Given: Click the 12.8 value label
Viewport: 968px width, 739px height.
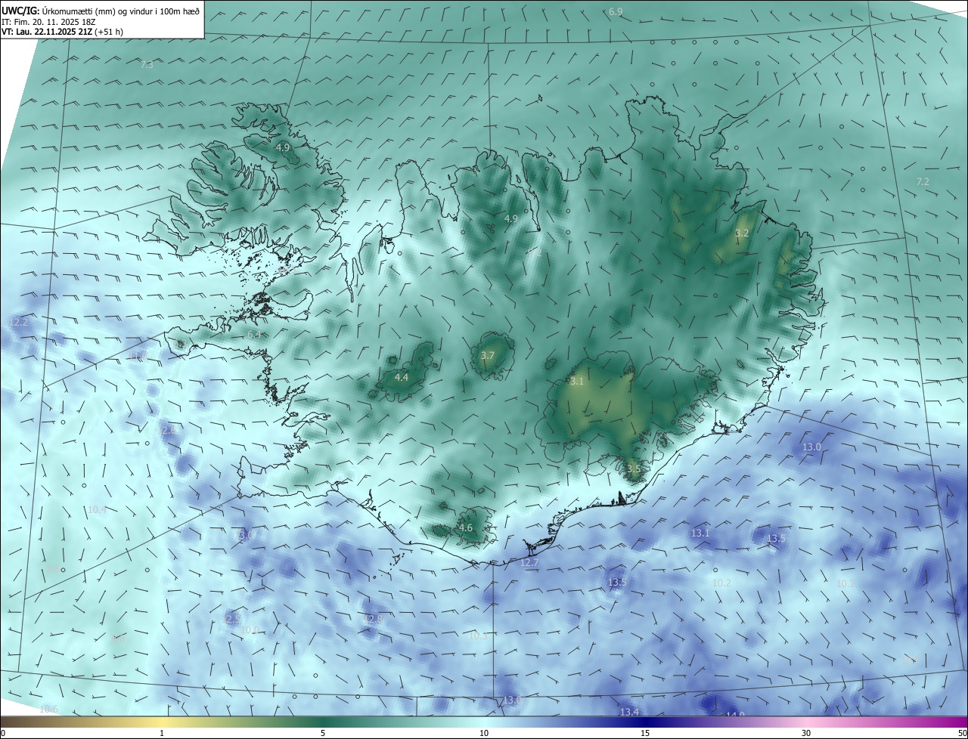Looking at the screenshot, I should (374, 619).
